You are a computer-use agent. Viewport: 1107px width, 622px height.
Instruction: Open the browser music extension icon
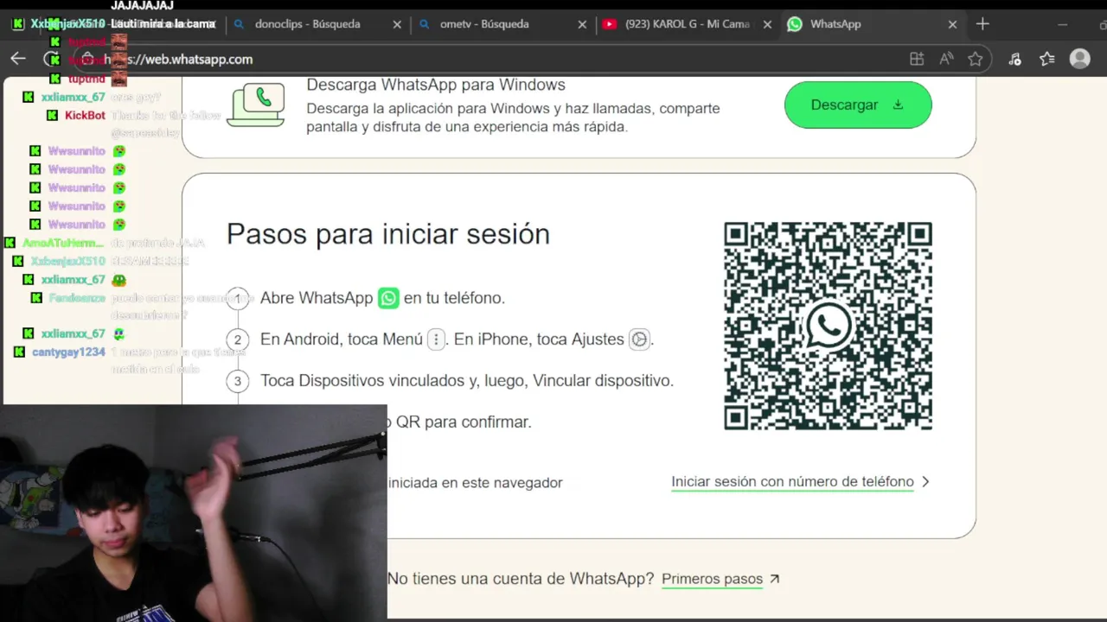pos(1014,59)
